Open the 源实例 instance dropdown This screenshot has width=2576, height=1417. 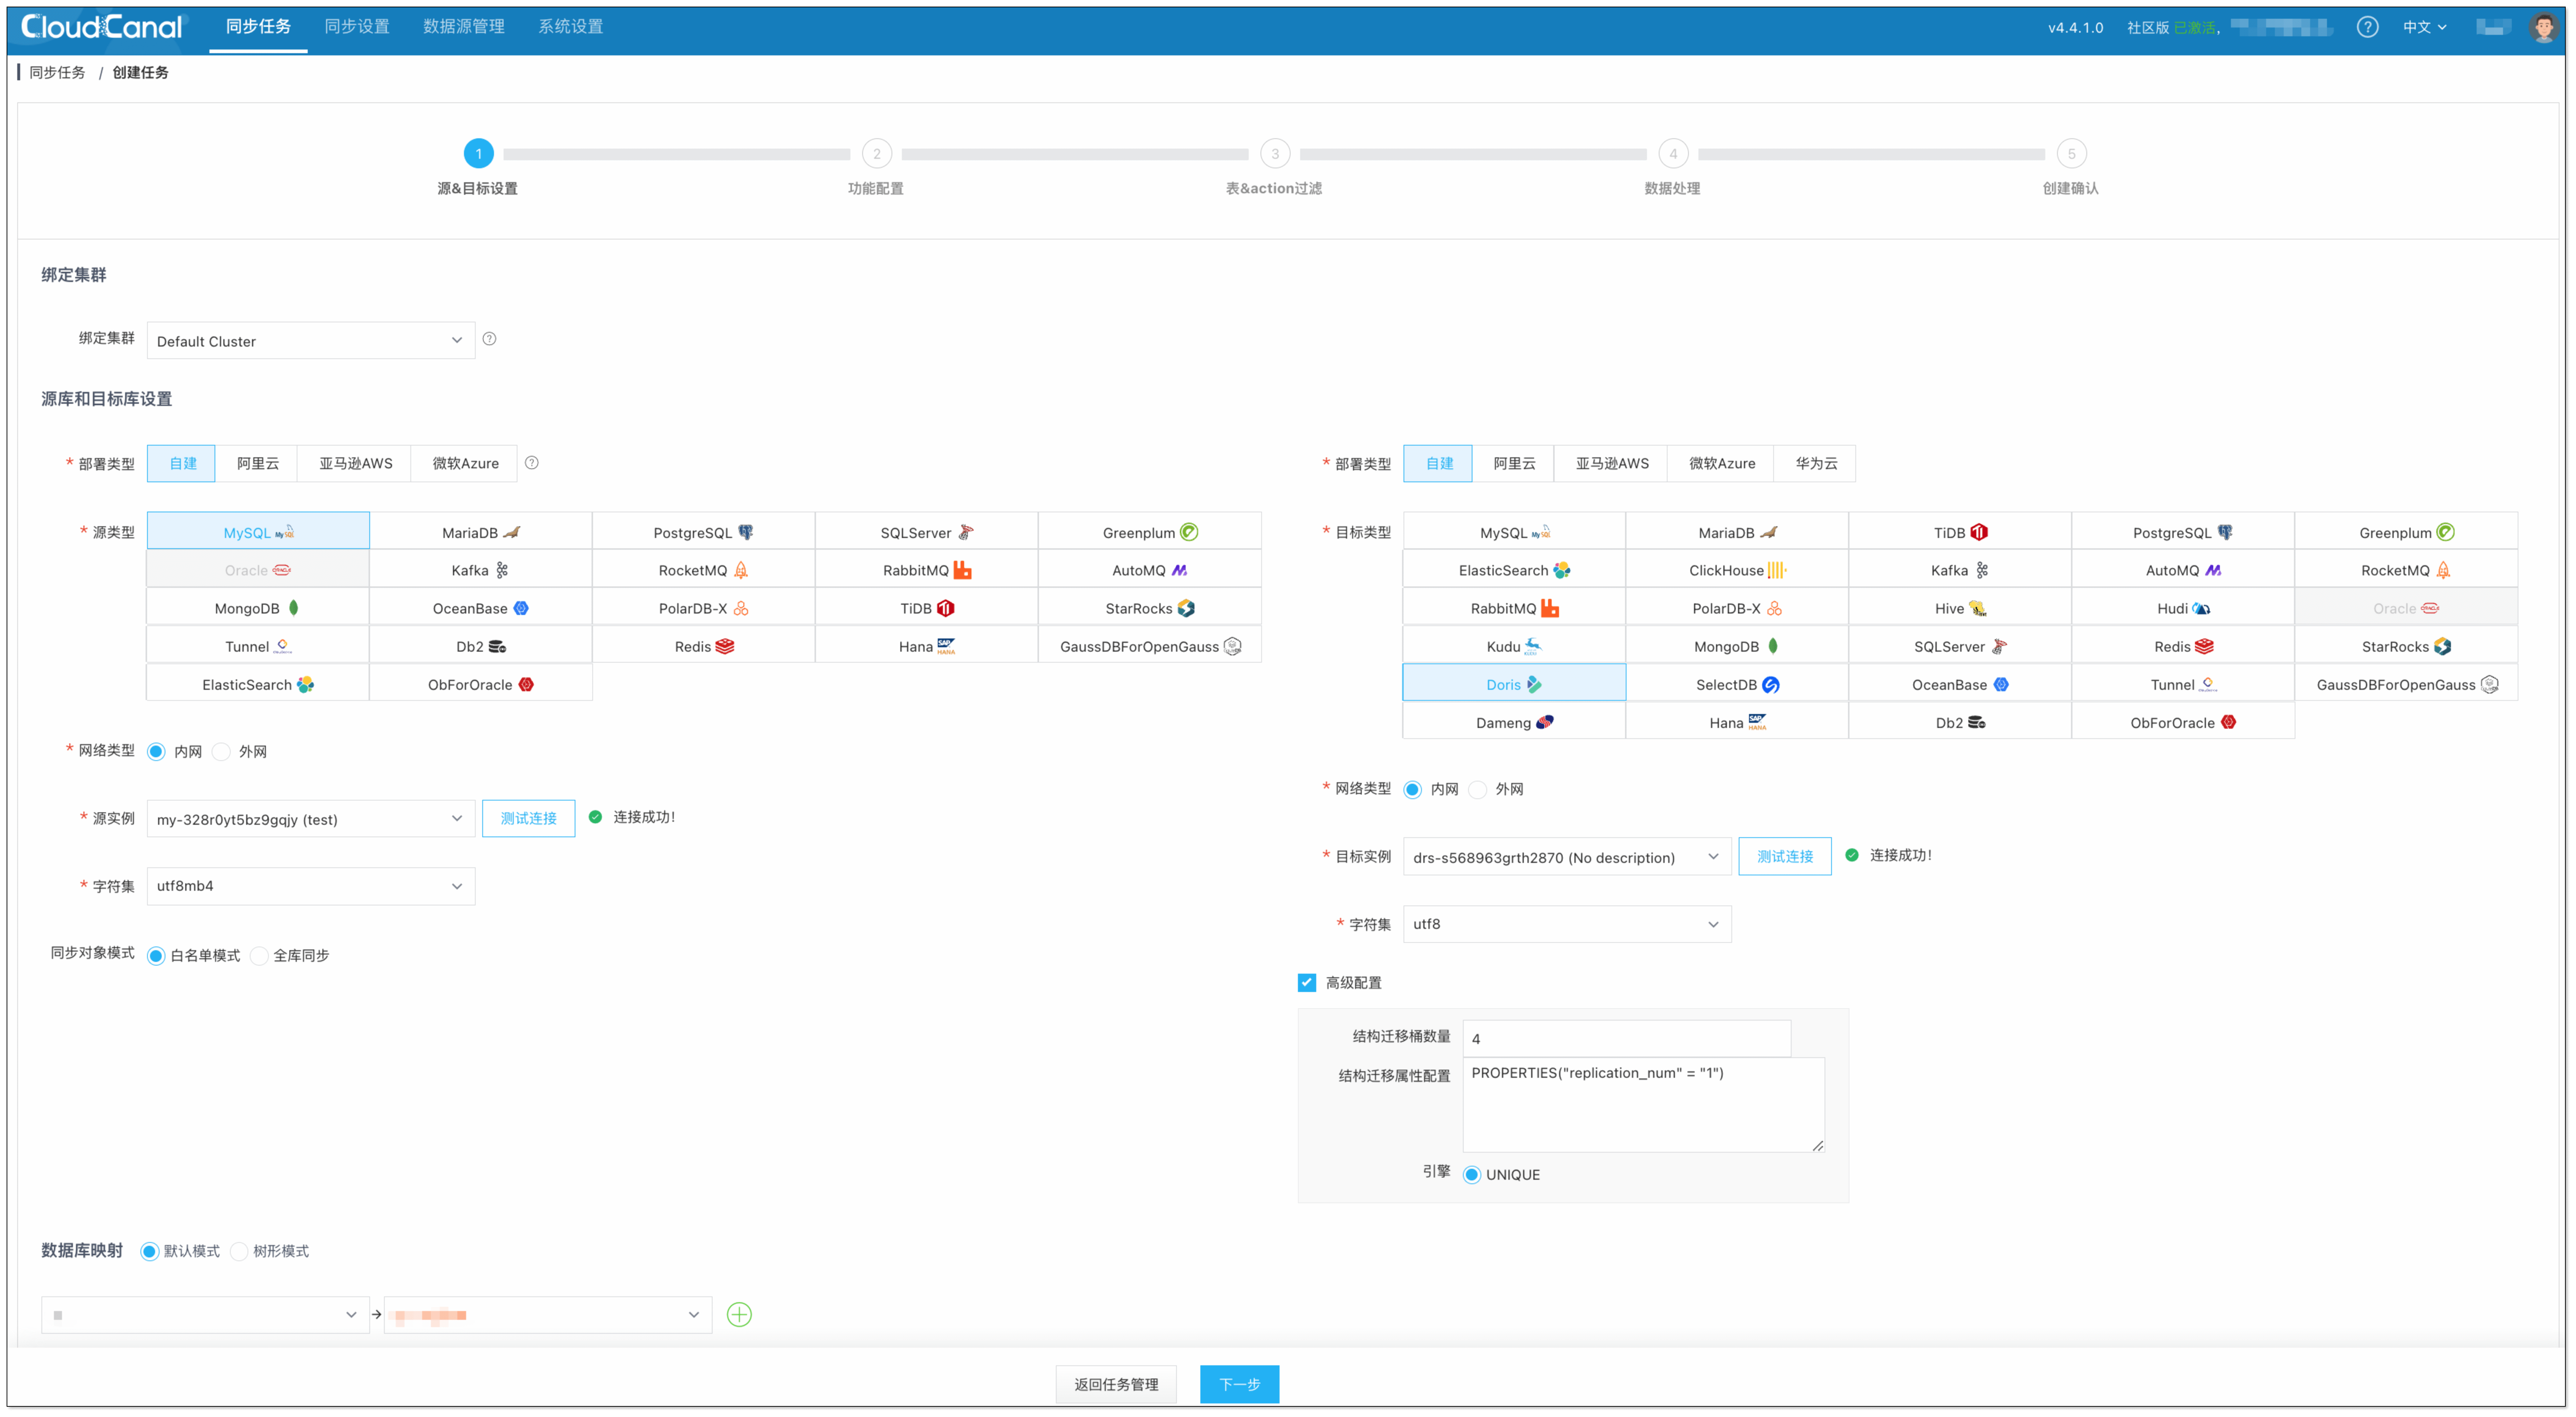[x=310, y=818]
